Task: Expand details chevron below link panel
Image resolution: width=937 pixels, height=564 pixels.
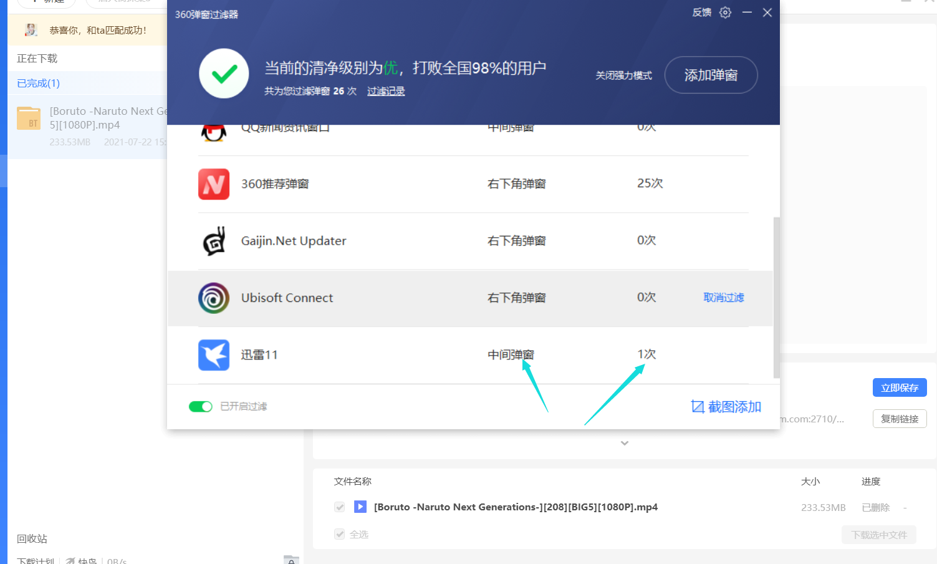Action: tap(625, 443)
